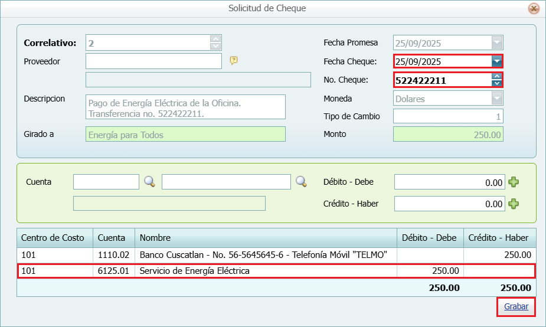This screenshot has height=327, width=546.
Task: Click the magnifier beside second Cuenta field
Action: click(x=301, y=181)
